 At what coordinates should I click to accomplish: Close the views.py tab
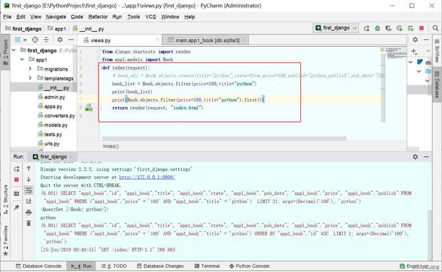coord(157,40)
